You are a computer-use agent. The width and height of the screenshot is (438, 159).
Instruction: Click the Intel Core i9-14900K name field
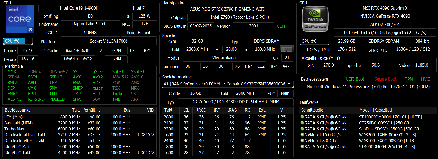coord(79,8)
